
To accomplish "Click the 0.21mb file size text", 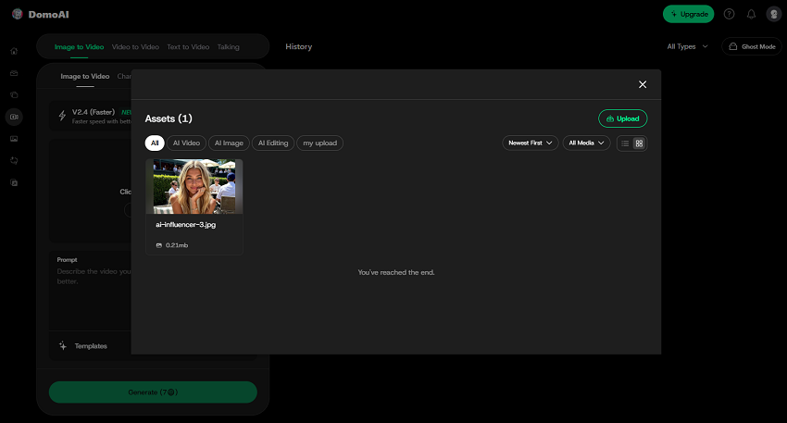I will point(177,245).
